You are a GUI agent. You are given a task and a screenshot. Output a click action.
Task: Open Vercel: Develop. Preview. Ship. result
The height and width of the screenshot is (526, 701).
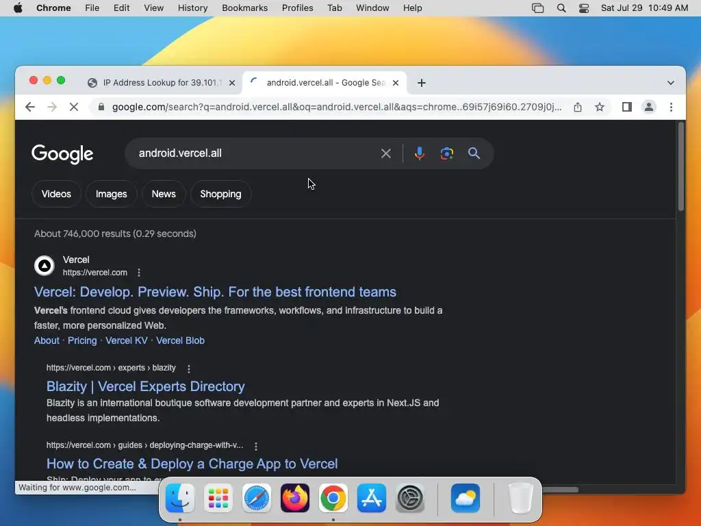(x=215, y=292)
